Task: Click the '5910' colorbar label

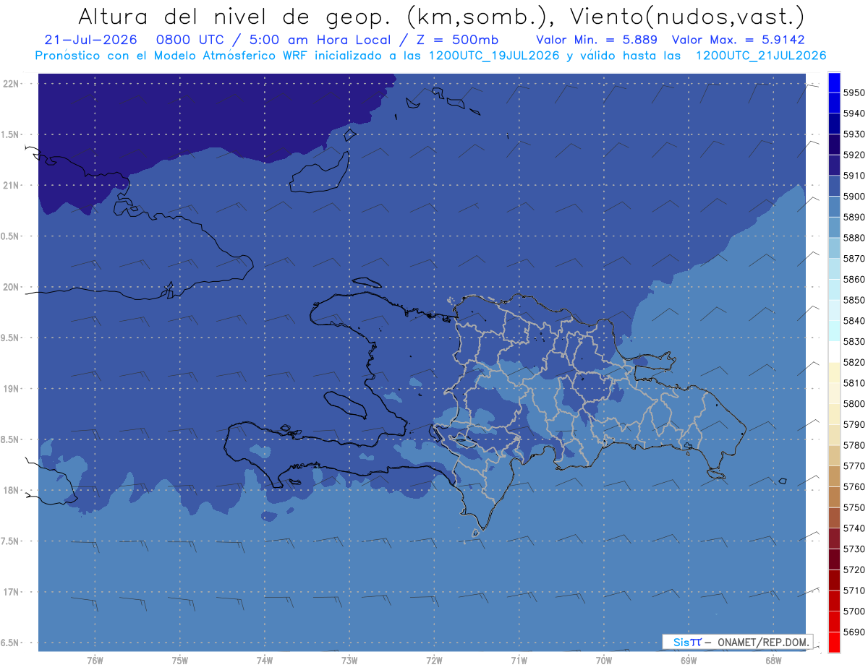Action: [x=854, y=176]
